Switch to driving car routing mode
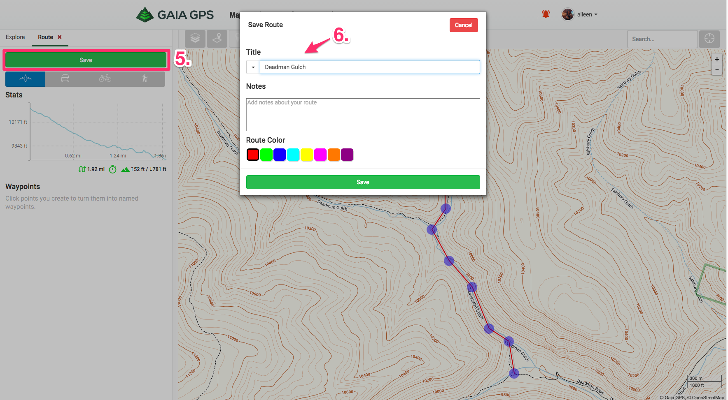This screenshot has width=728, height=400. [65, 79]
